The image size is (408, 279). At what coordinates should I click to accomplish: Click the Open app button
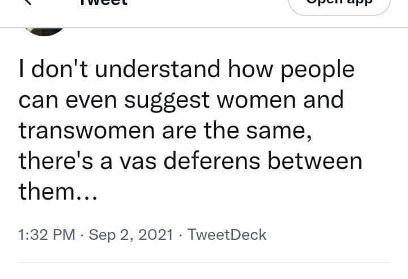click(x=339, y=5)
